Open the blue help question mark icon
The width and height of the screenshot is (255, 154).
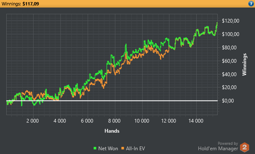[x=251, y=4]
